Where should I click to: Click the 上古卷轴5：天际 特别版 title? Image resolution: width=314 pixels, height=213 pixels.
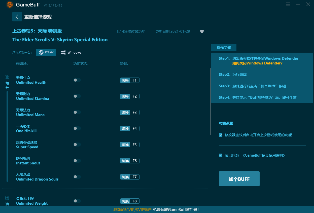tap(37, 31)
